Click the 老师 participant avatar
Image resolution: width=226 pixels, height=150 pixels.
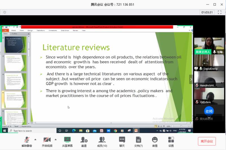click(209, 111)
